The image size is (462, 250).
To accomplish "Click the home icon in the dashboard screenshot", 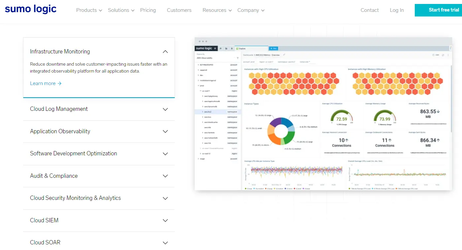I will point(220,48).
